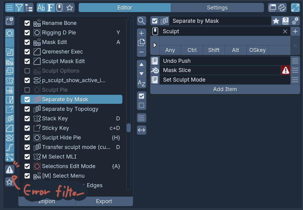Expand the hotkey play arrow toggle
303x210 pixels.
tap(155, 45)
